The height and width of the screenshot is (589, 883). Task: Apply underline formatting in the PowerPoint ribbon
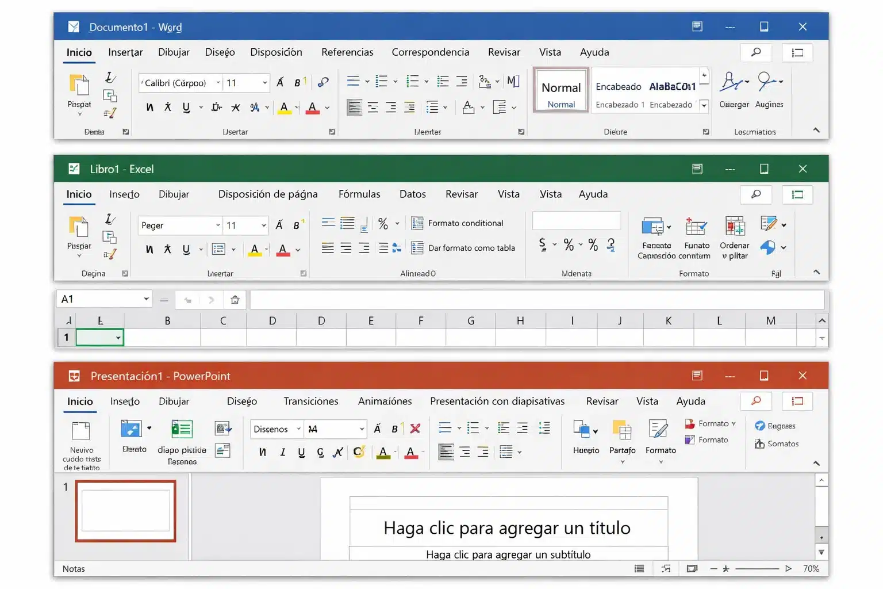tap(301, 453)
